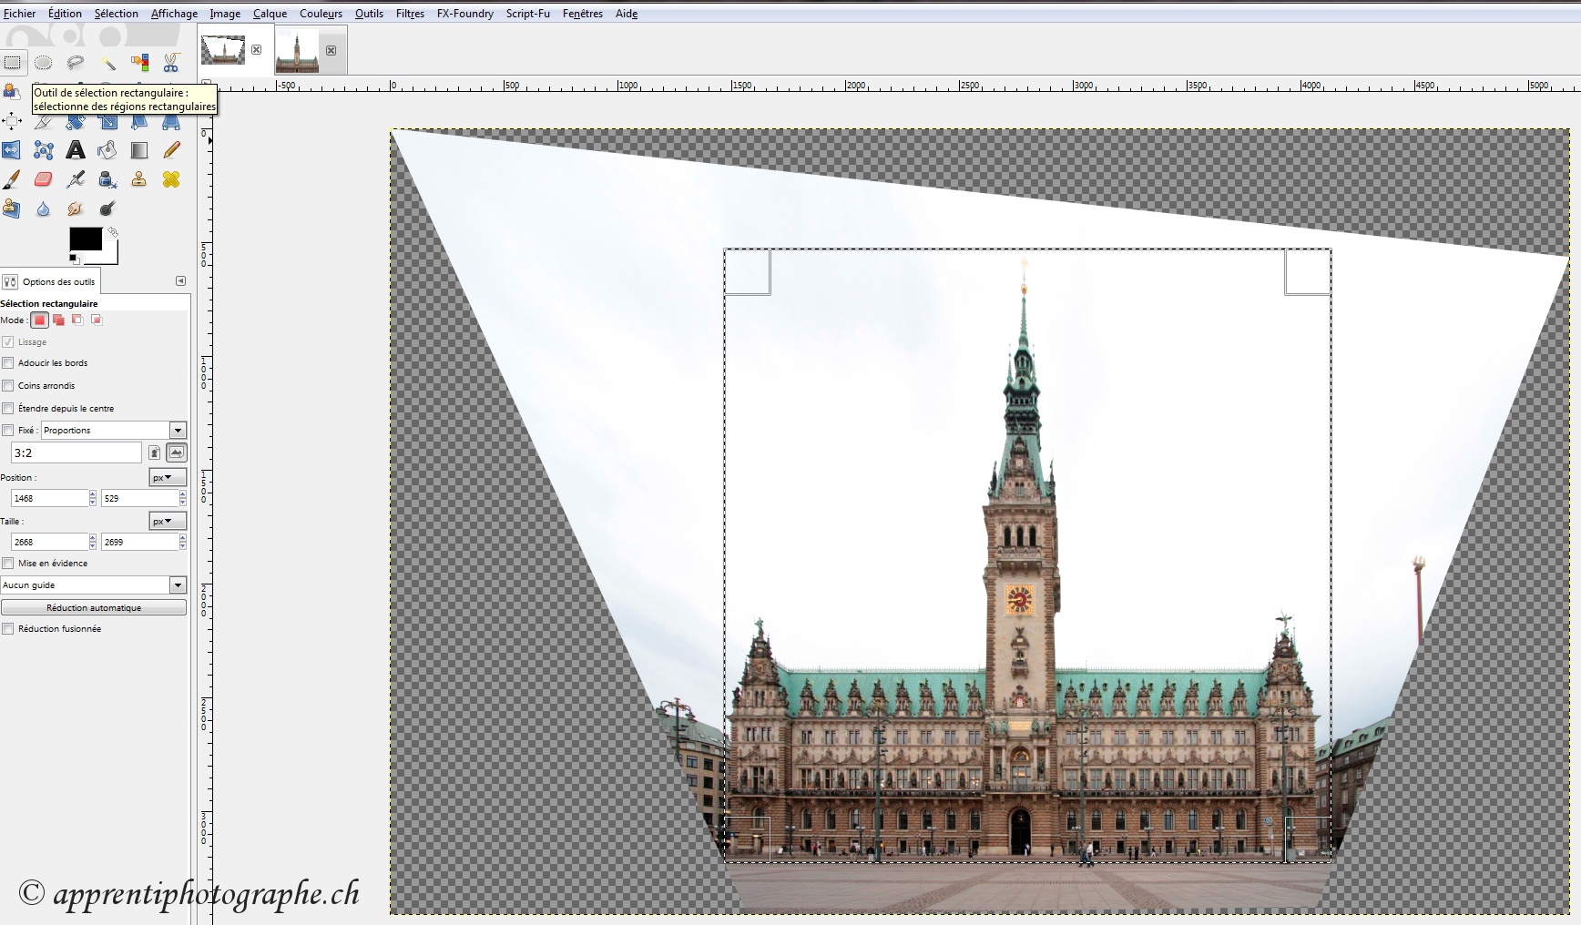Open the Position unit px dropdown
1581x925 pixels.
point(168,478)
